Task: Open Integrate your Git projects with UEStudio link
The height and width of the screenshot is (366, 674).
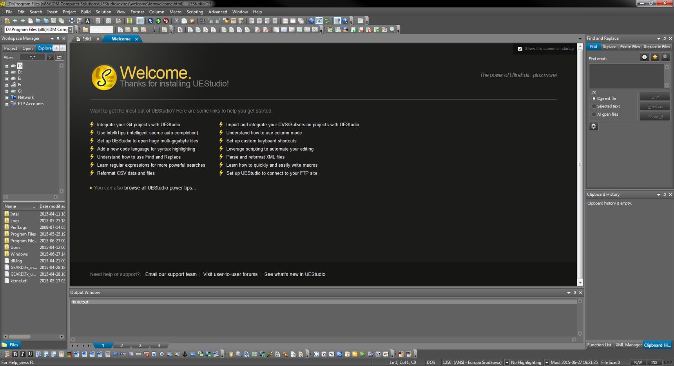Action: pyautogui.click(x=138, y=125)
